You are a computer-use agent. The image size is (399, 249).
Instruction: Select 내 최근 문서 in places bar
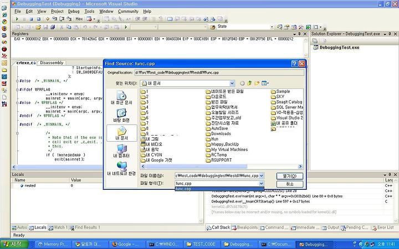pos(121,97)
